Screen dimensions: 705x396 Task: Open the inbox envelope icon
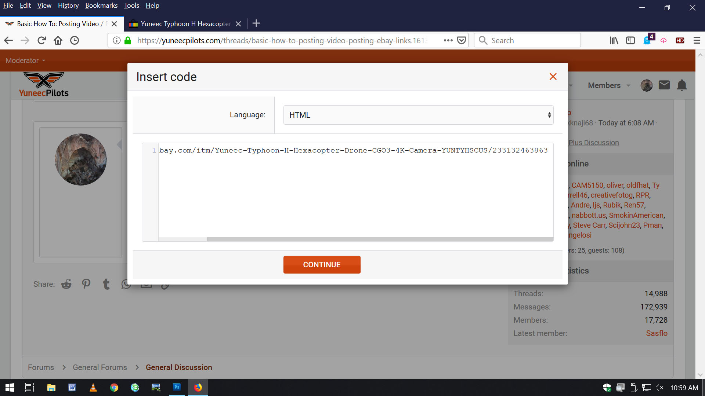click(664, 85)
